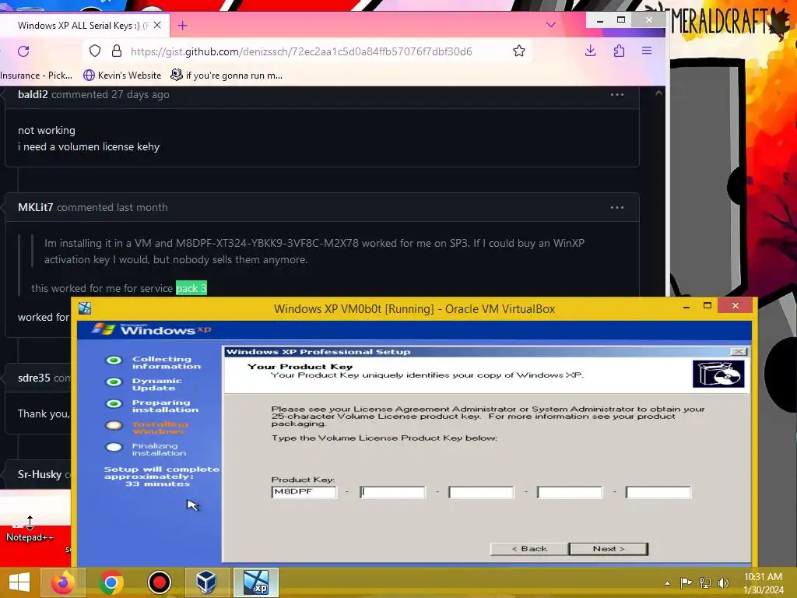Viewport: 797px width, 598px height.
Task: Switch to the XP VM taskbar button
Action: (255, 582)
